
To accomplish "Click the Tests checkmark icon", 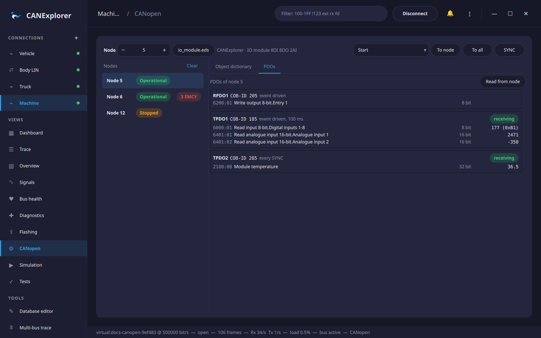I will (x=11, y=282).
